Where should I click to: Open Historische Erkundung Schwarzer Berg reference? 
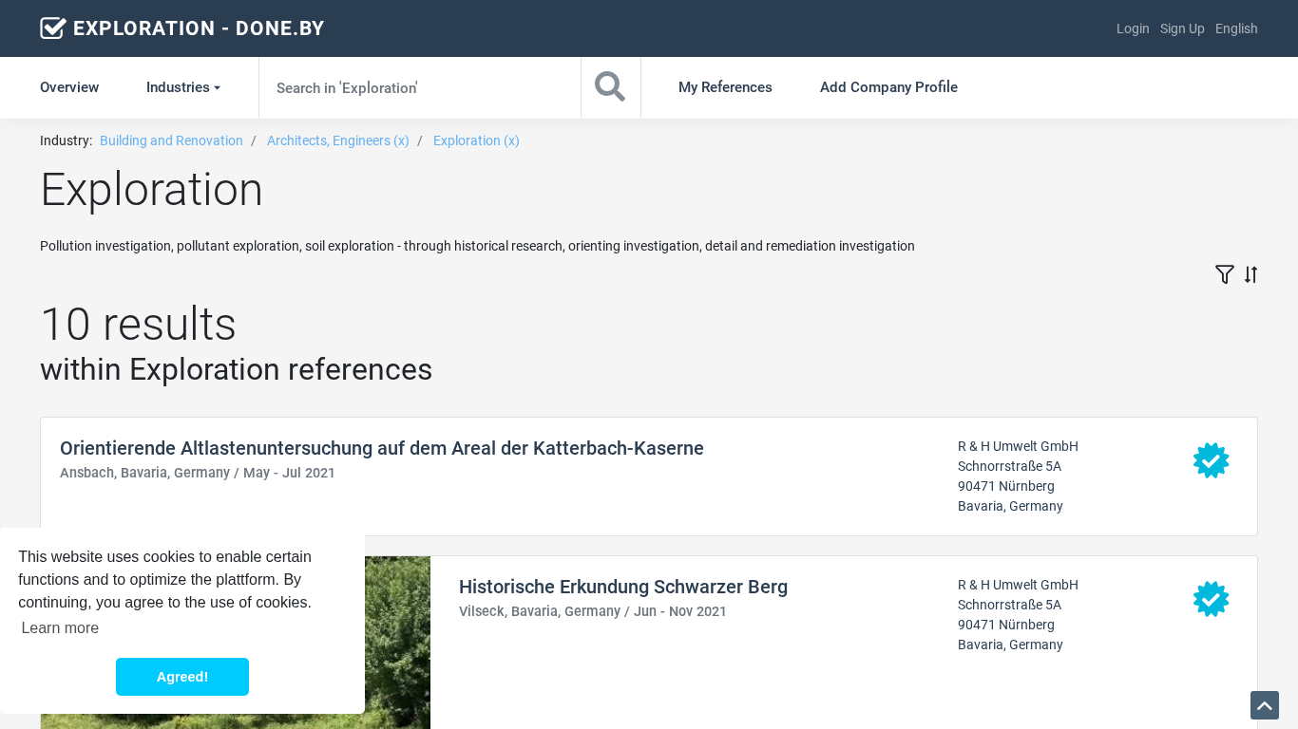point(622,587)
